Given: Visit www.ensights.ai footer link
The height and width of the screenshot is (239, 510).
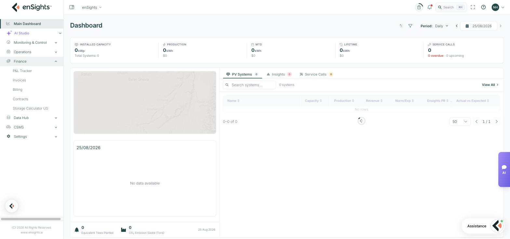Looking at the screenshot, I should pyautogui.click(x=32, y=233).
